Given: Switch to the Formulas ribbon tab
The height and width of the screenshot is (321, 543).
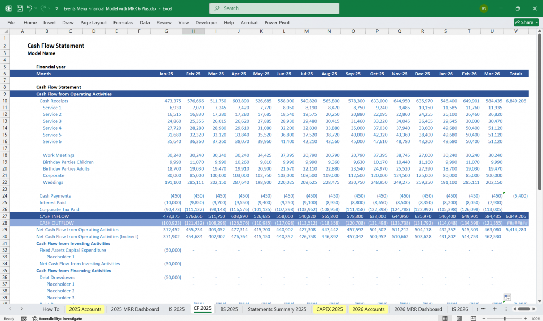Looking at the screenshot, I should click(122, 22).
